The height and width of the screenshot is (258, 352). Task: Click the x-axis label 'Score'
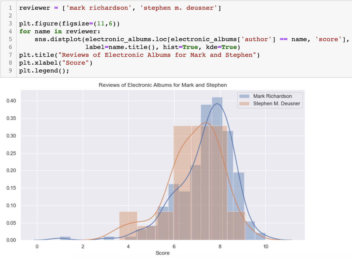tap(162, 253)
